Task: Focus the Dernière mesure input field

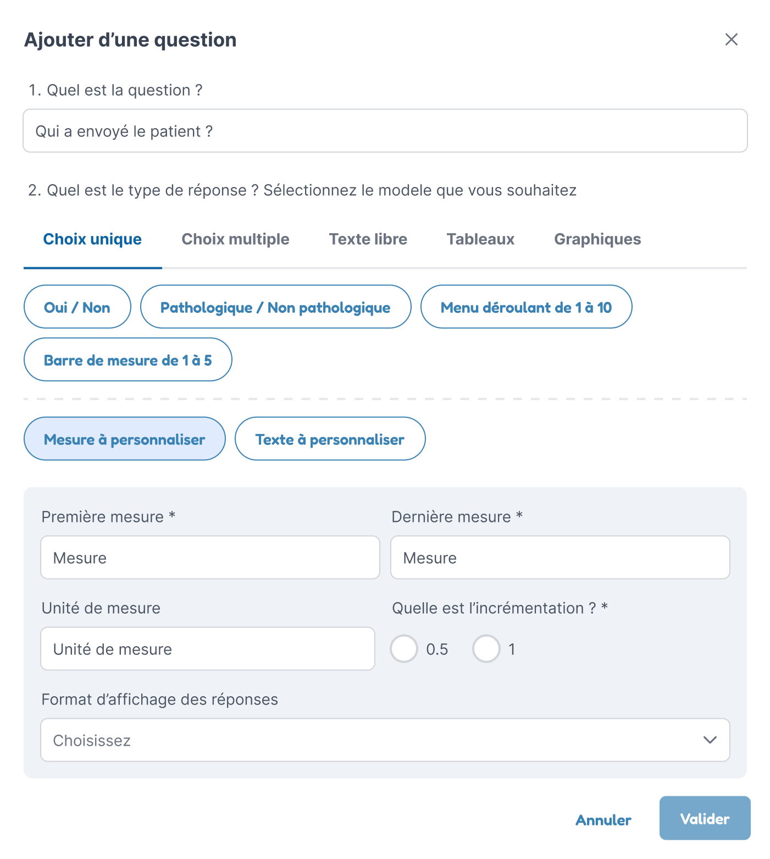Action: pos(560,558)
